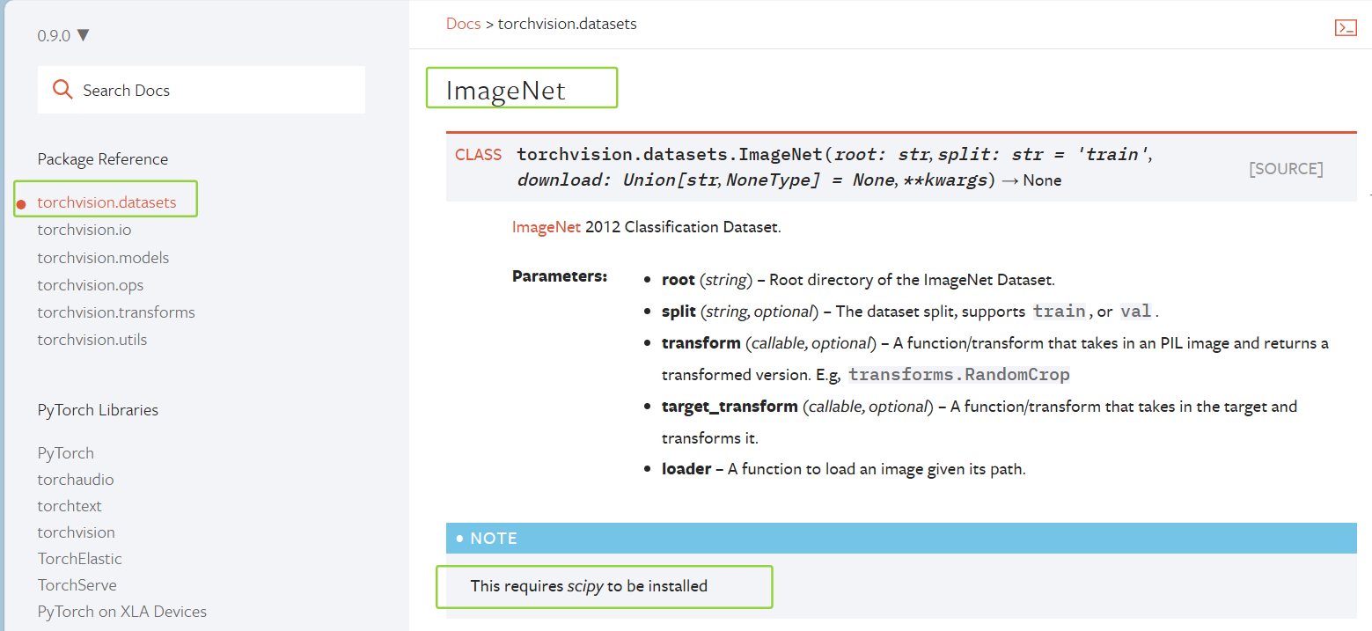Viewport: 1372px width, 631px height.
Task: Click the red ImageNet link in description
Action: tap(547, 227)
